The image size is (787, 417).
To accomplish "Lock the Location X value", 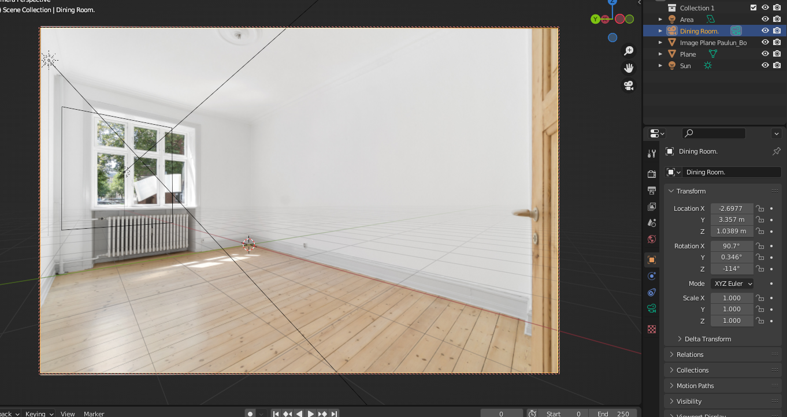I will tap(760, 208).
